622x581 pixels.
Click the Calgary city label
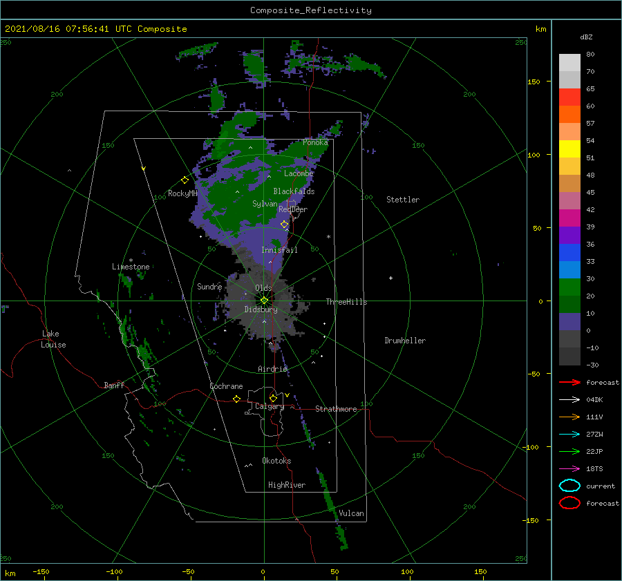270,406
